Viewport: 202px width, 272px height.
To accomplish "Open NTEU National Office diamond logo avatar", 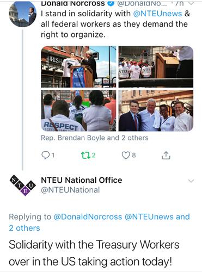I will tap(22, 185).
